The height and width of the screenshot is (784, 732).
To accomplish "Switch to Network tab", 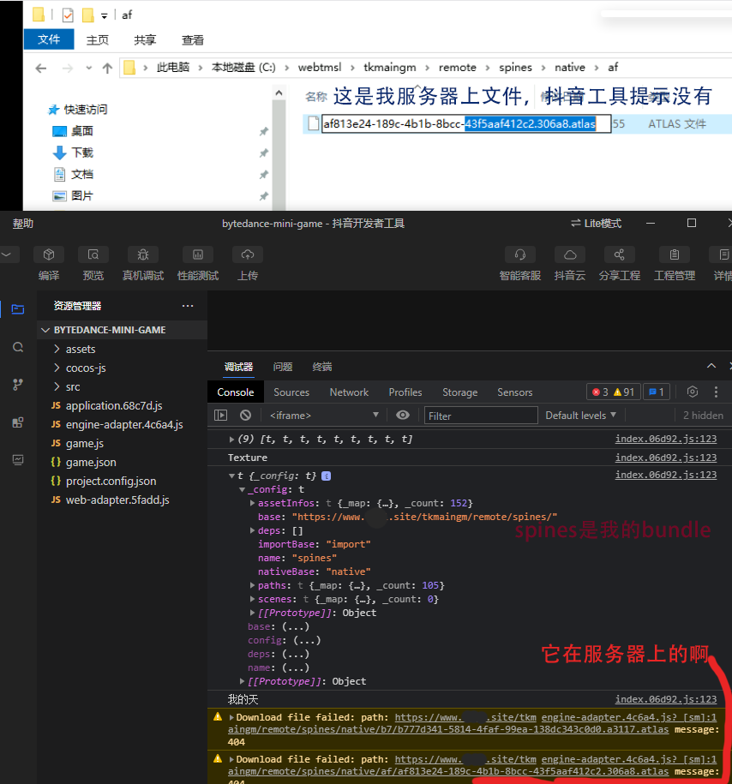I will [349, 392].
